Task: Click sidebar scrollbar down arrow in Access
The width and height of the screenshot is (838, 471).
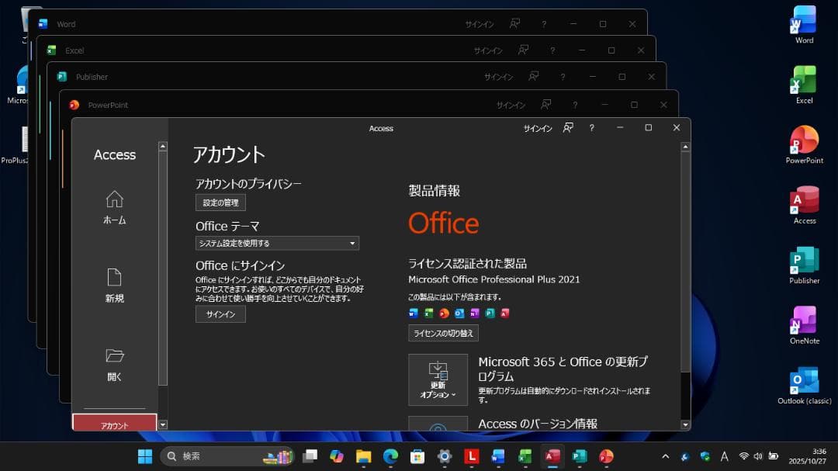Action: (163, 425)
